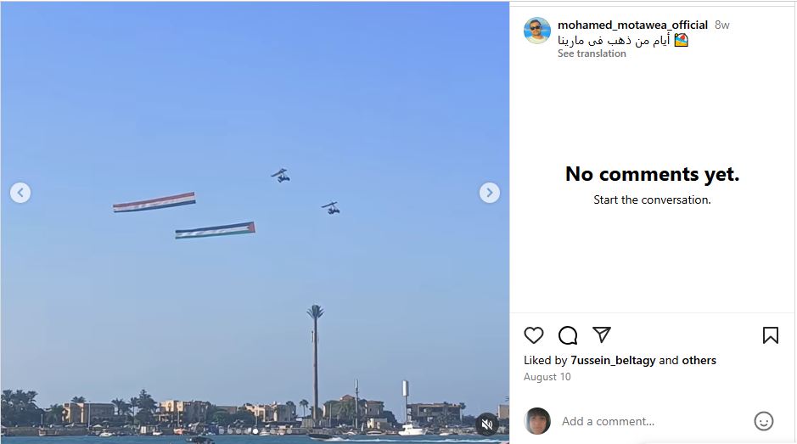Click See translation under the caption
Viewport: 797px width, 444px height.
[592, 53]
